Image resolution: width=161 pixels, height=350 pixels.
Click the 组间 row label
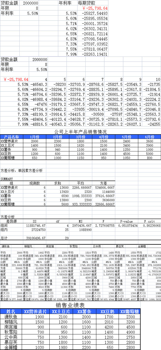coord(5,225)
